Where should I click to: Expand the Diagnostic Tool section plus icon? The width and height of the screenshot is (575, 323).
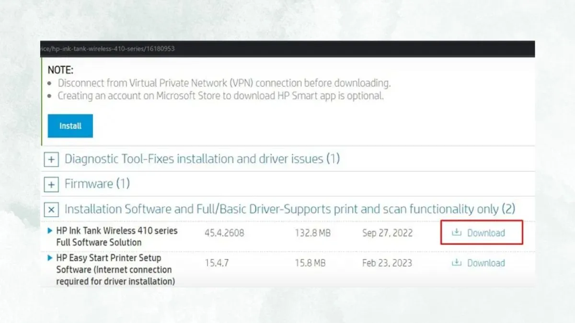51,159
